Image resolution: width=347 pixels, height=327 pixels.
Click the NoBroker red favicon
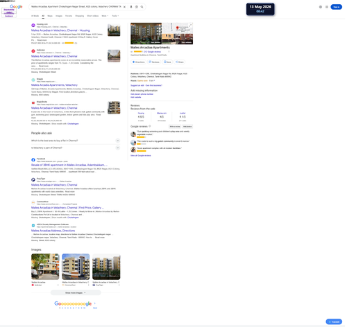[33, 51]
